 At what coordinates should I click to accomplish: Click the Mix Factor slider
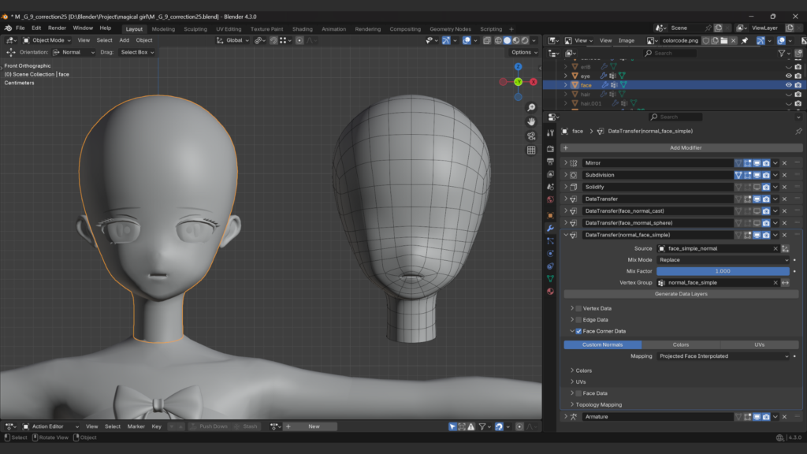(x=723, y=271)
